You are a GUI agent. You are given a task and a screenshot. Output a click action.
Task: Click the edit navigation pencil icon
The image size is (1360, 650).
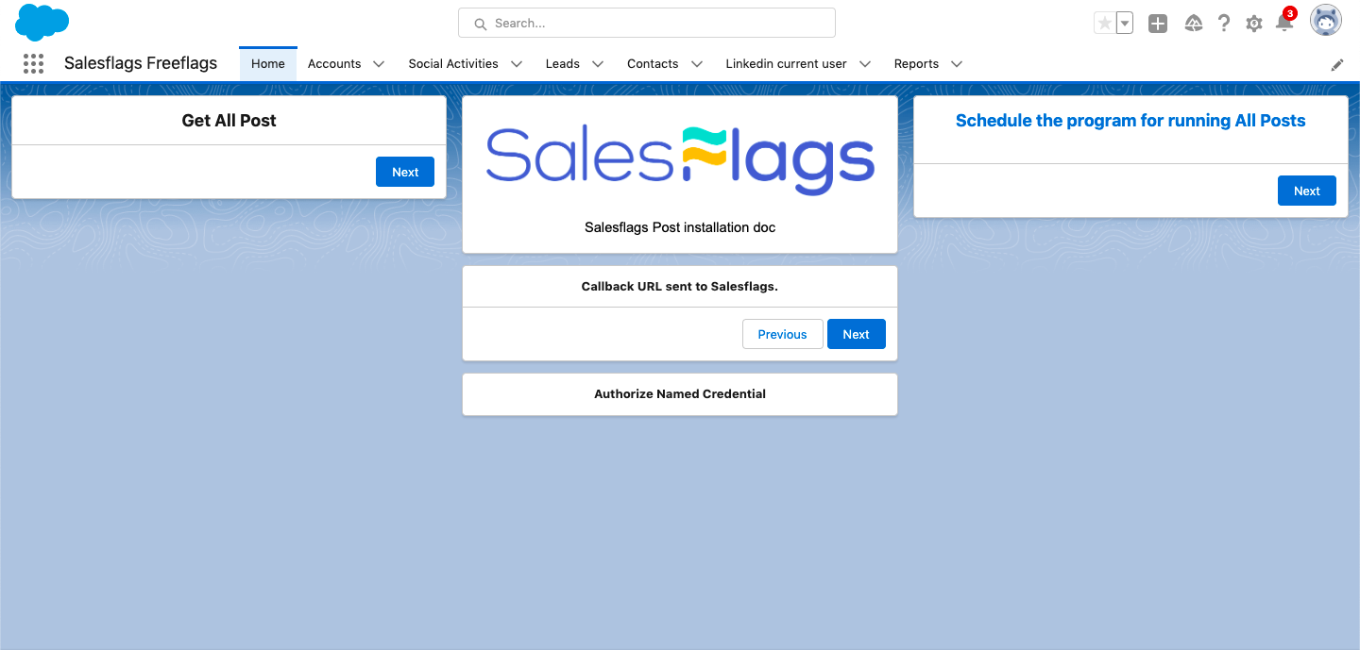tap(1337, 64)
